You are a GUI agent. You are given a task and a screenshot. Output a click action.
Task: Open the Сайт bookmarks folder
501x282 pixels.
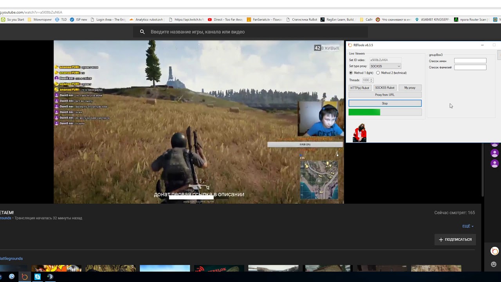(366, 20)
